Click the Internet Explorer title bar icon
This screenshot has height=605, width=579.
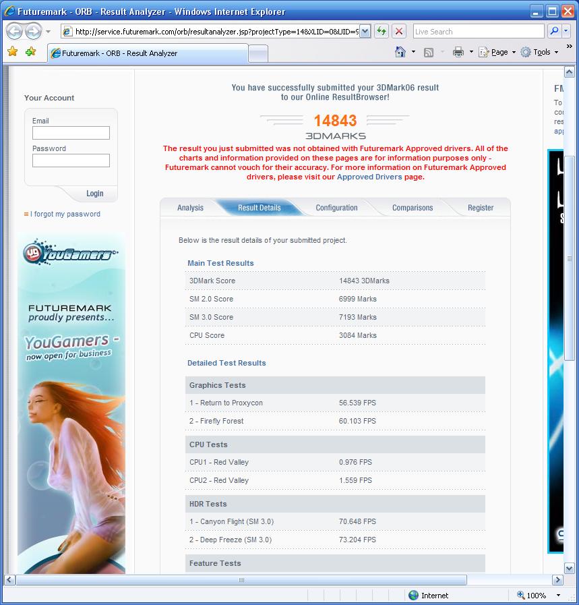tap(9, 11)
